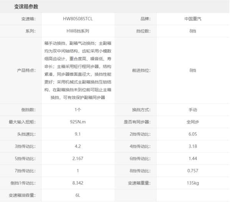Select the 3.18 ratio value
This screenshot has height=203, width=230.
pos(193,146)
